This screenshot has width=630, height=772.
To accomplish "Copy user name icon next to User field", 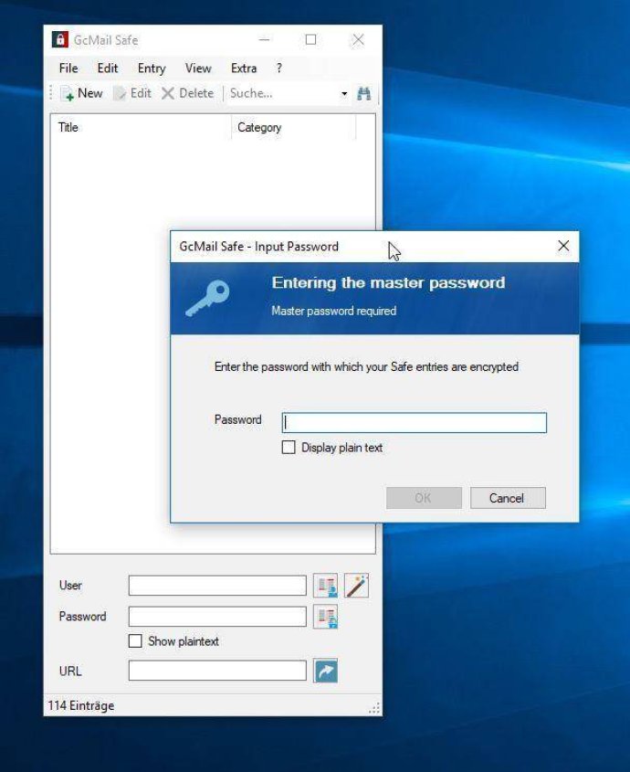I will [326, 586].
